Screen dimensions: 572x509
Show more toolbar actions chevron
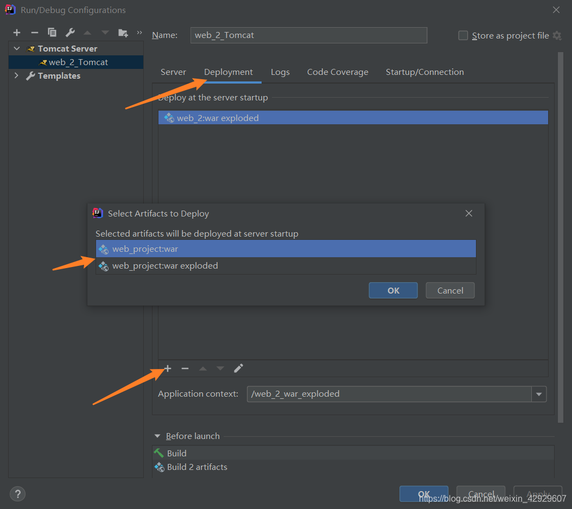click(139, 33)
